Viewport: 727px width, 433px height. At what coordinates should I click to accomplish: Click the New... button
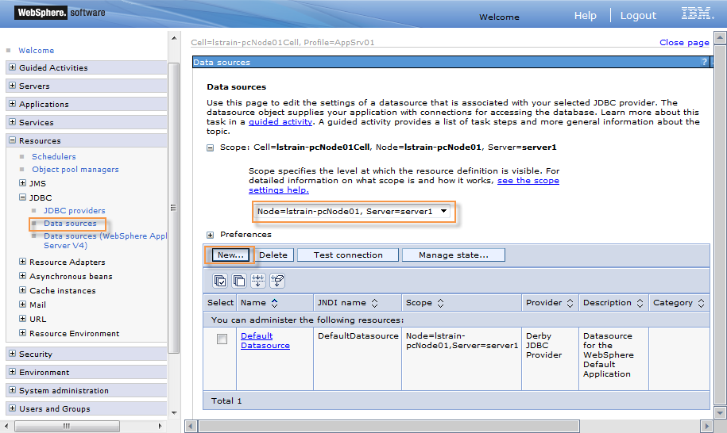pyautogui.click(x=230, y=255)
